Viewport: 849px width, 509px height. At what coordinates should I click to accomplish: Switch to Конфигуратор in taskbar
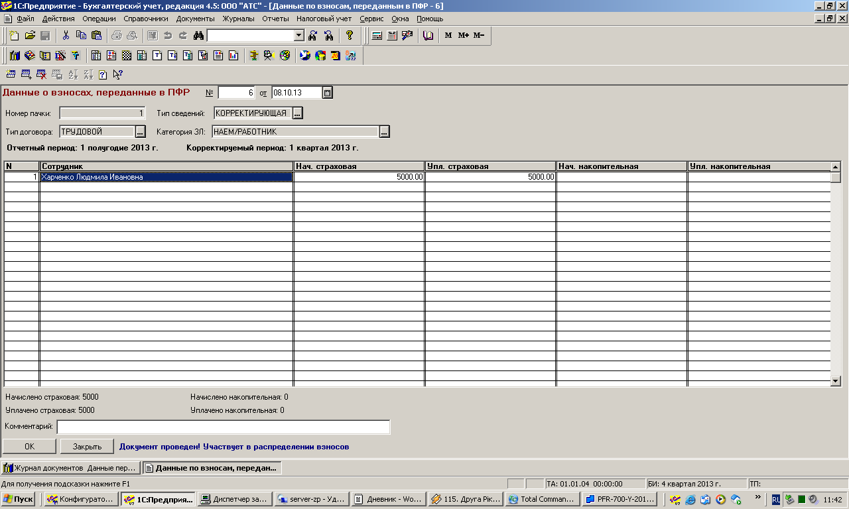click(81, 499)
